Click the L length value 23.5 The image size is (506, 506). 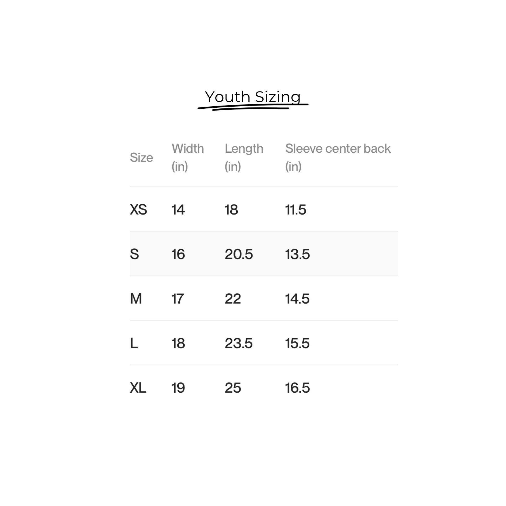coord(239,343)
